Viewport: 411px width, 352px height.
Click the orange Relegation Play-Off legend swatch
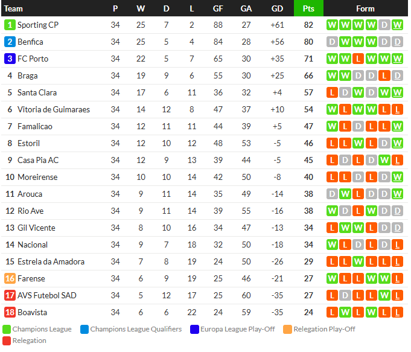point(287,329)
